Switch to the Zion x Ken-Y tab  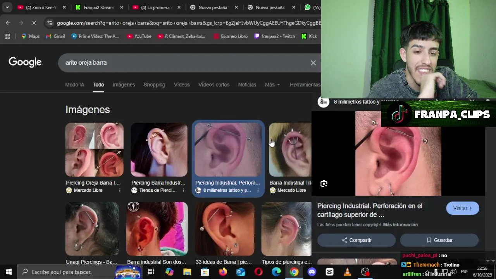point(37,7)
